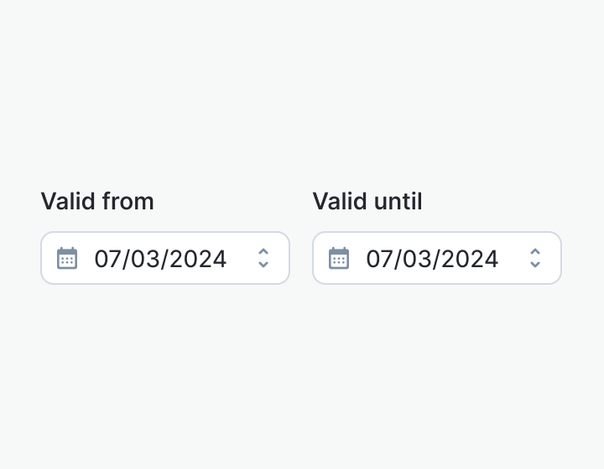Click the Valid from label
The image size is (604, 469).
(x=97, y=201)
